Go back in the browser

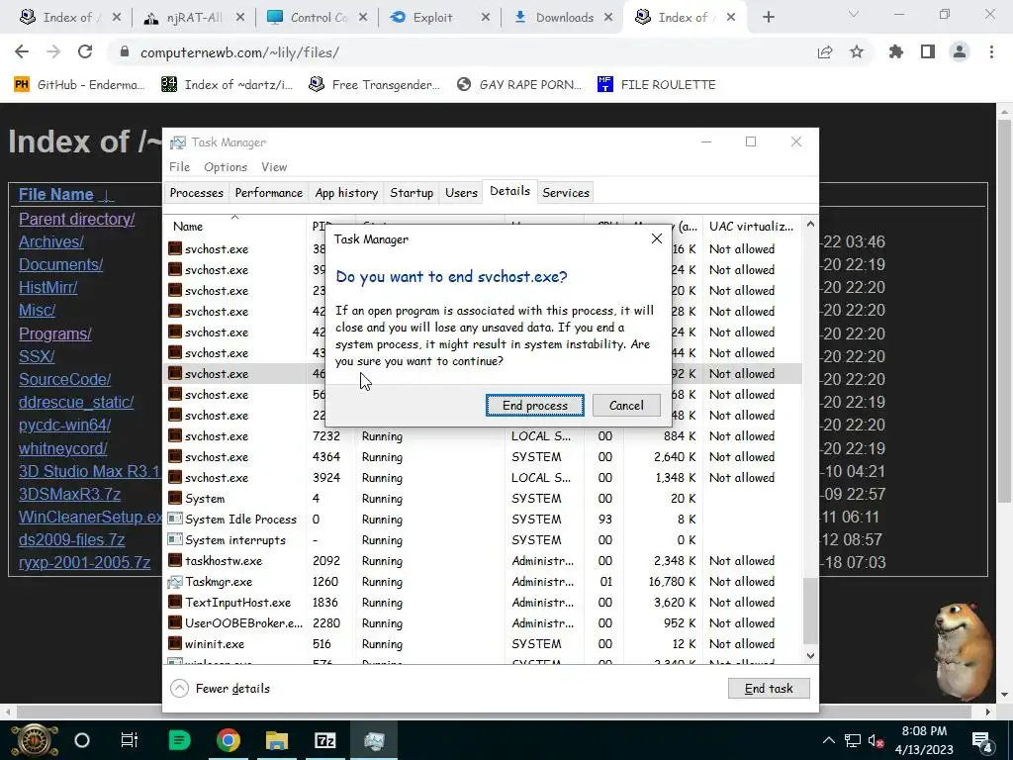pos(22,52)
